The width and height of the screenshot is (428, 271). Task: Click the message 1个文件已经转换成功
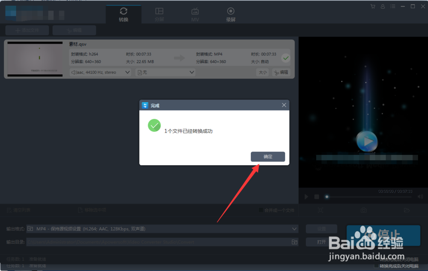pyautogui.click(x=188, y=131)
